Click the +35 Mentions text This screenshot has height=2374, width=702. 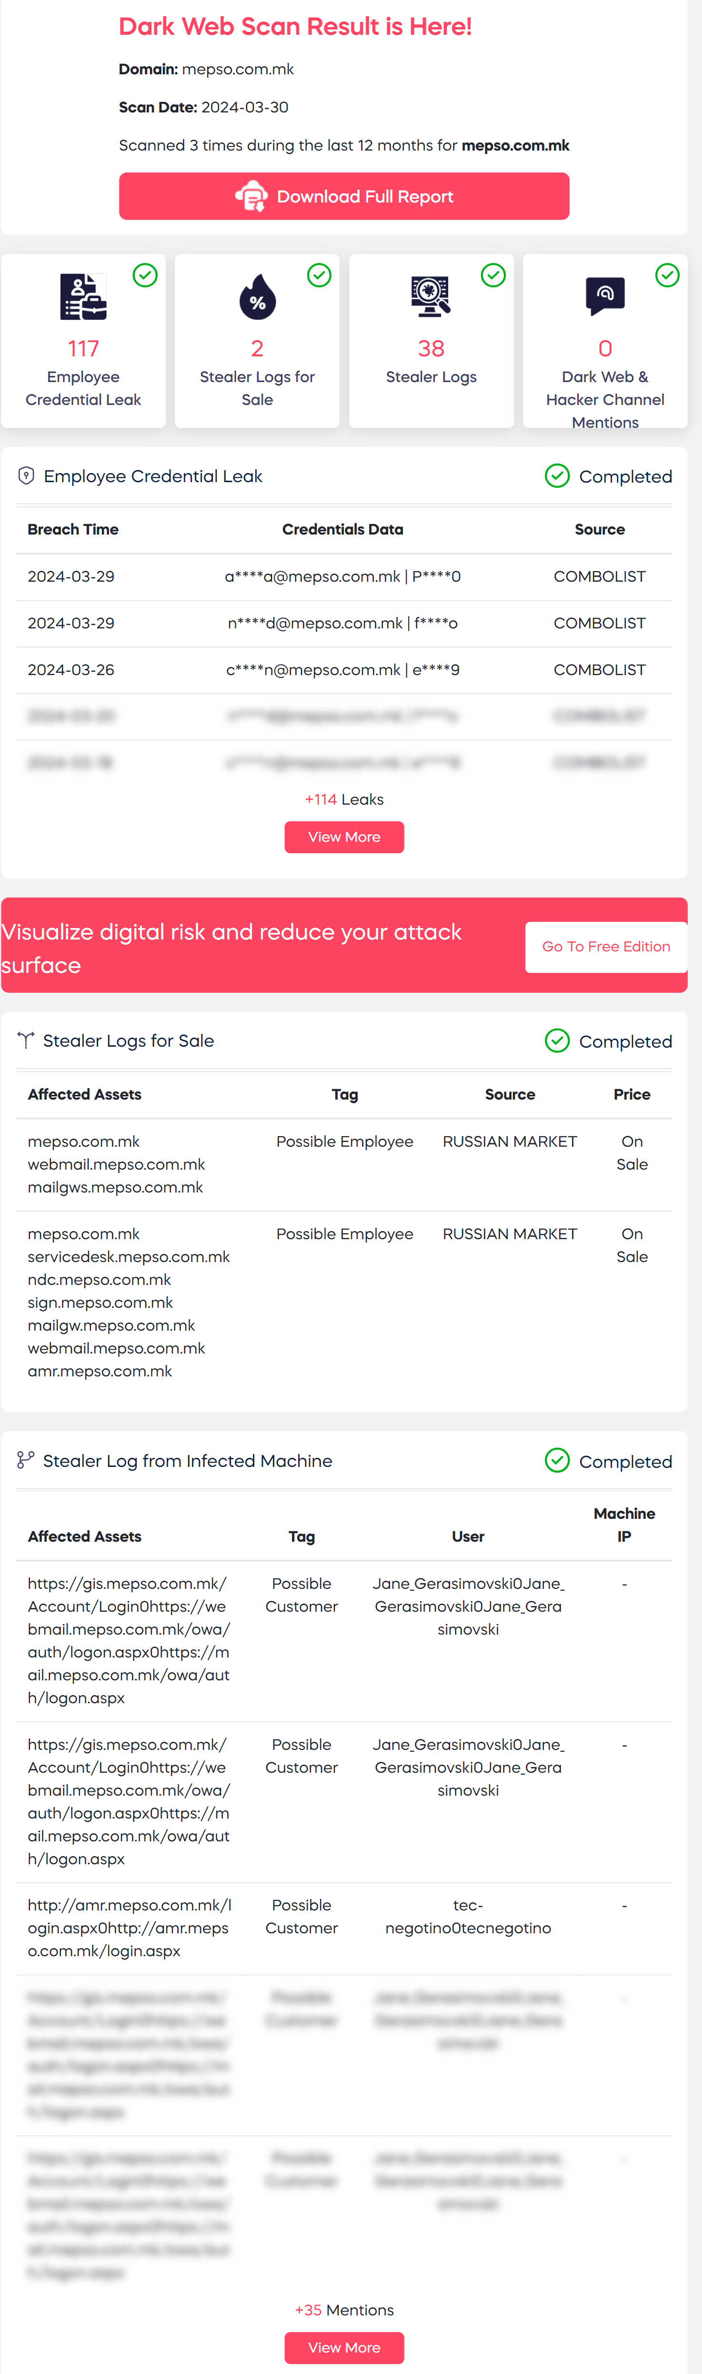(x=344, y=2310)
